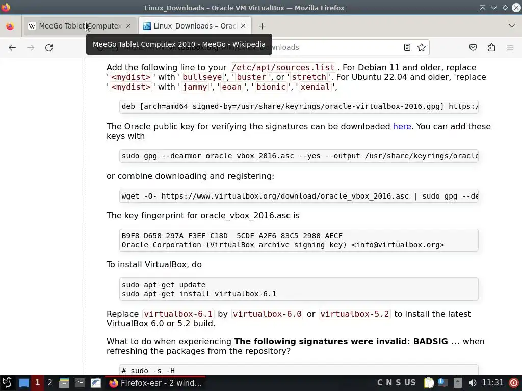Click the '# sudo -s -H' line

[x=148, y=371]
